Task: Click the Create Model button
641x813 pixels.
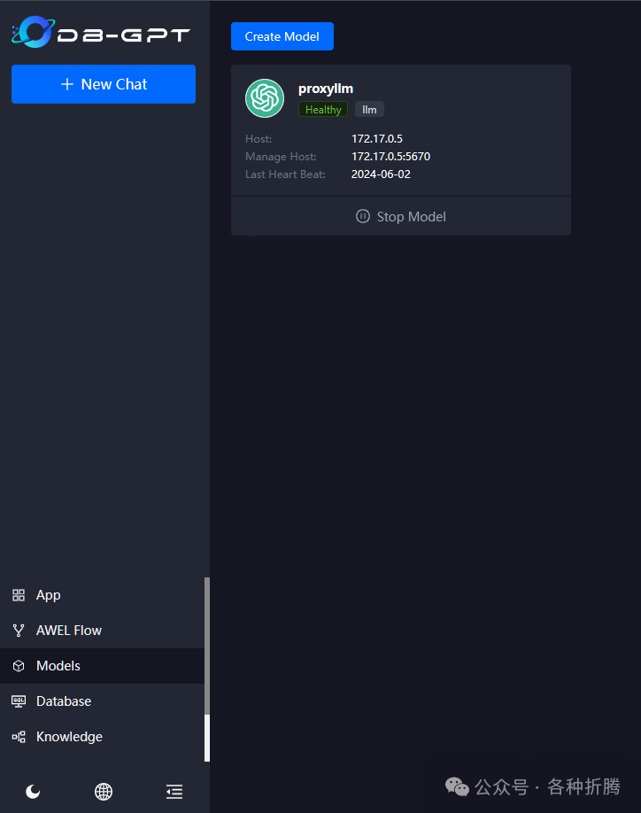Action: point(282,36)
